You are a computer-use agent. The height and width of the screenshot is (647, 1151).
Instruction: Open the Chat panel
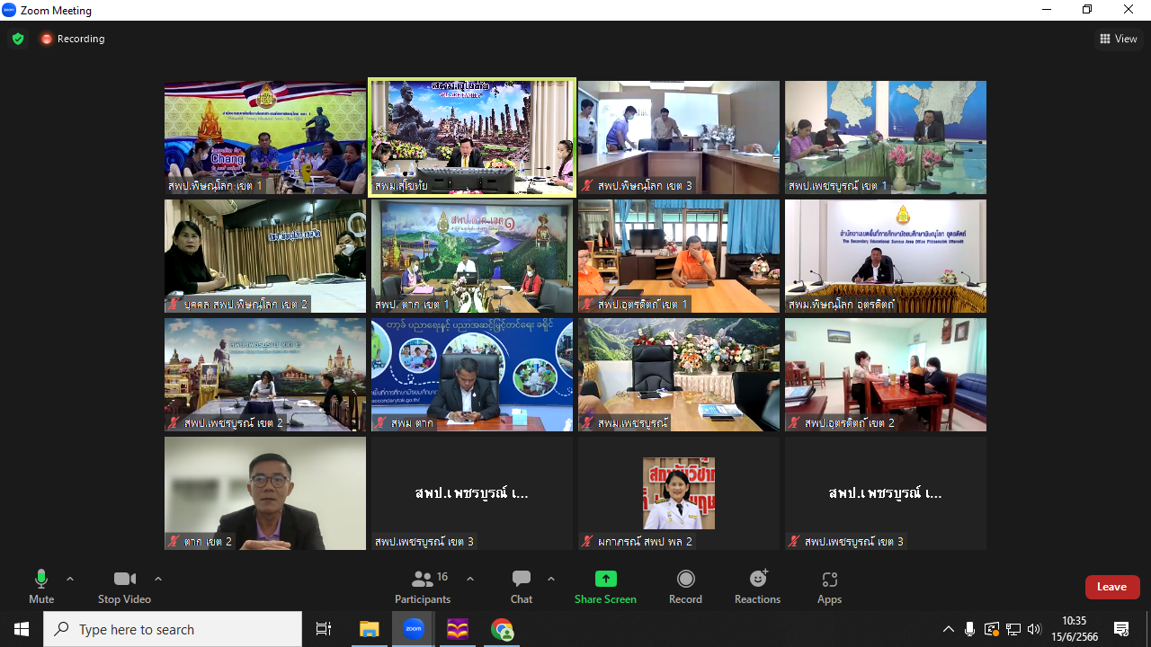(522, 586)
